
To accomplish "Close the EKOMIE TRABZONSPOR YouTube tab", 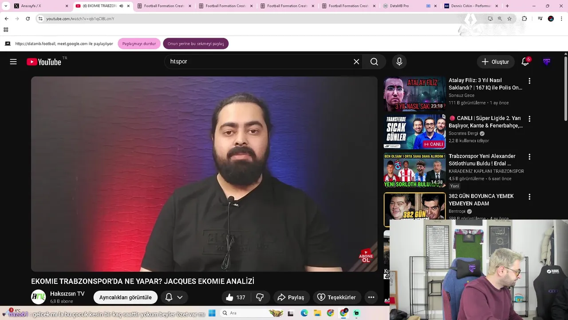I will pyautogui.click(x=128, y=6).
